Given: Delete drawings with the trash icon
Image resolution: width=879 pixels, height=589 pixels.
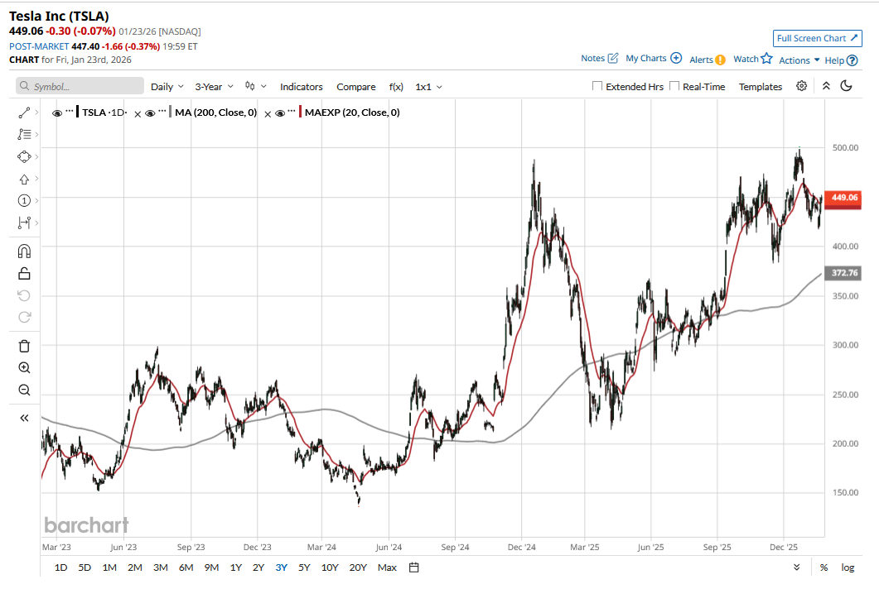Looking at the screenshot, I should click(24, 346).
